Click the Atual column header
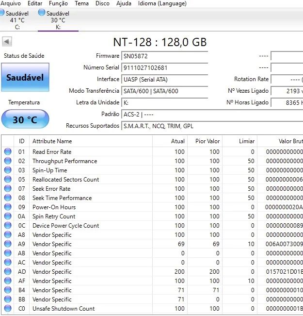This screenshot has width=303, height=316. click(x=170, y=141)
